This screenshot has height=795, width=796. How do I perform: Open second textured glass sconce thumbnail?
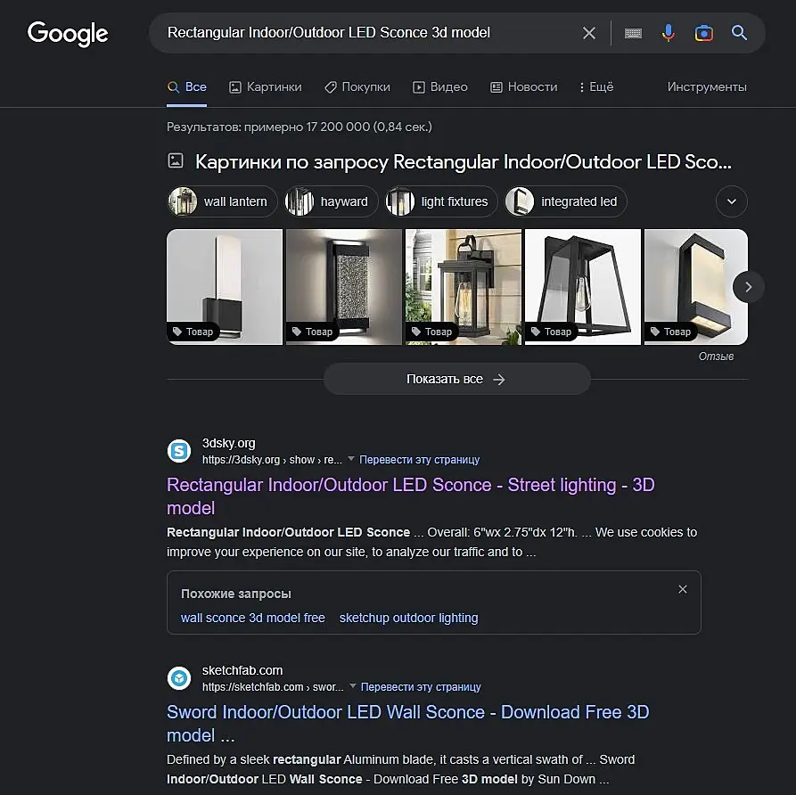[x=344, y=287]
